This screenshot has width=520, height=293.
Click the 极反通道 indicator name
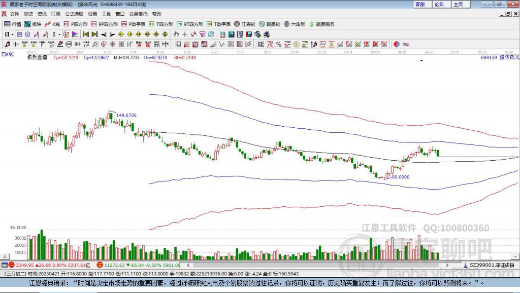click(37, 57)
